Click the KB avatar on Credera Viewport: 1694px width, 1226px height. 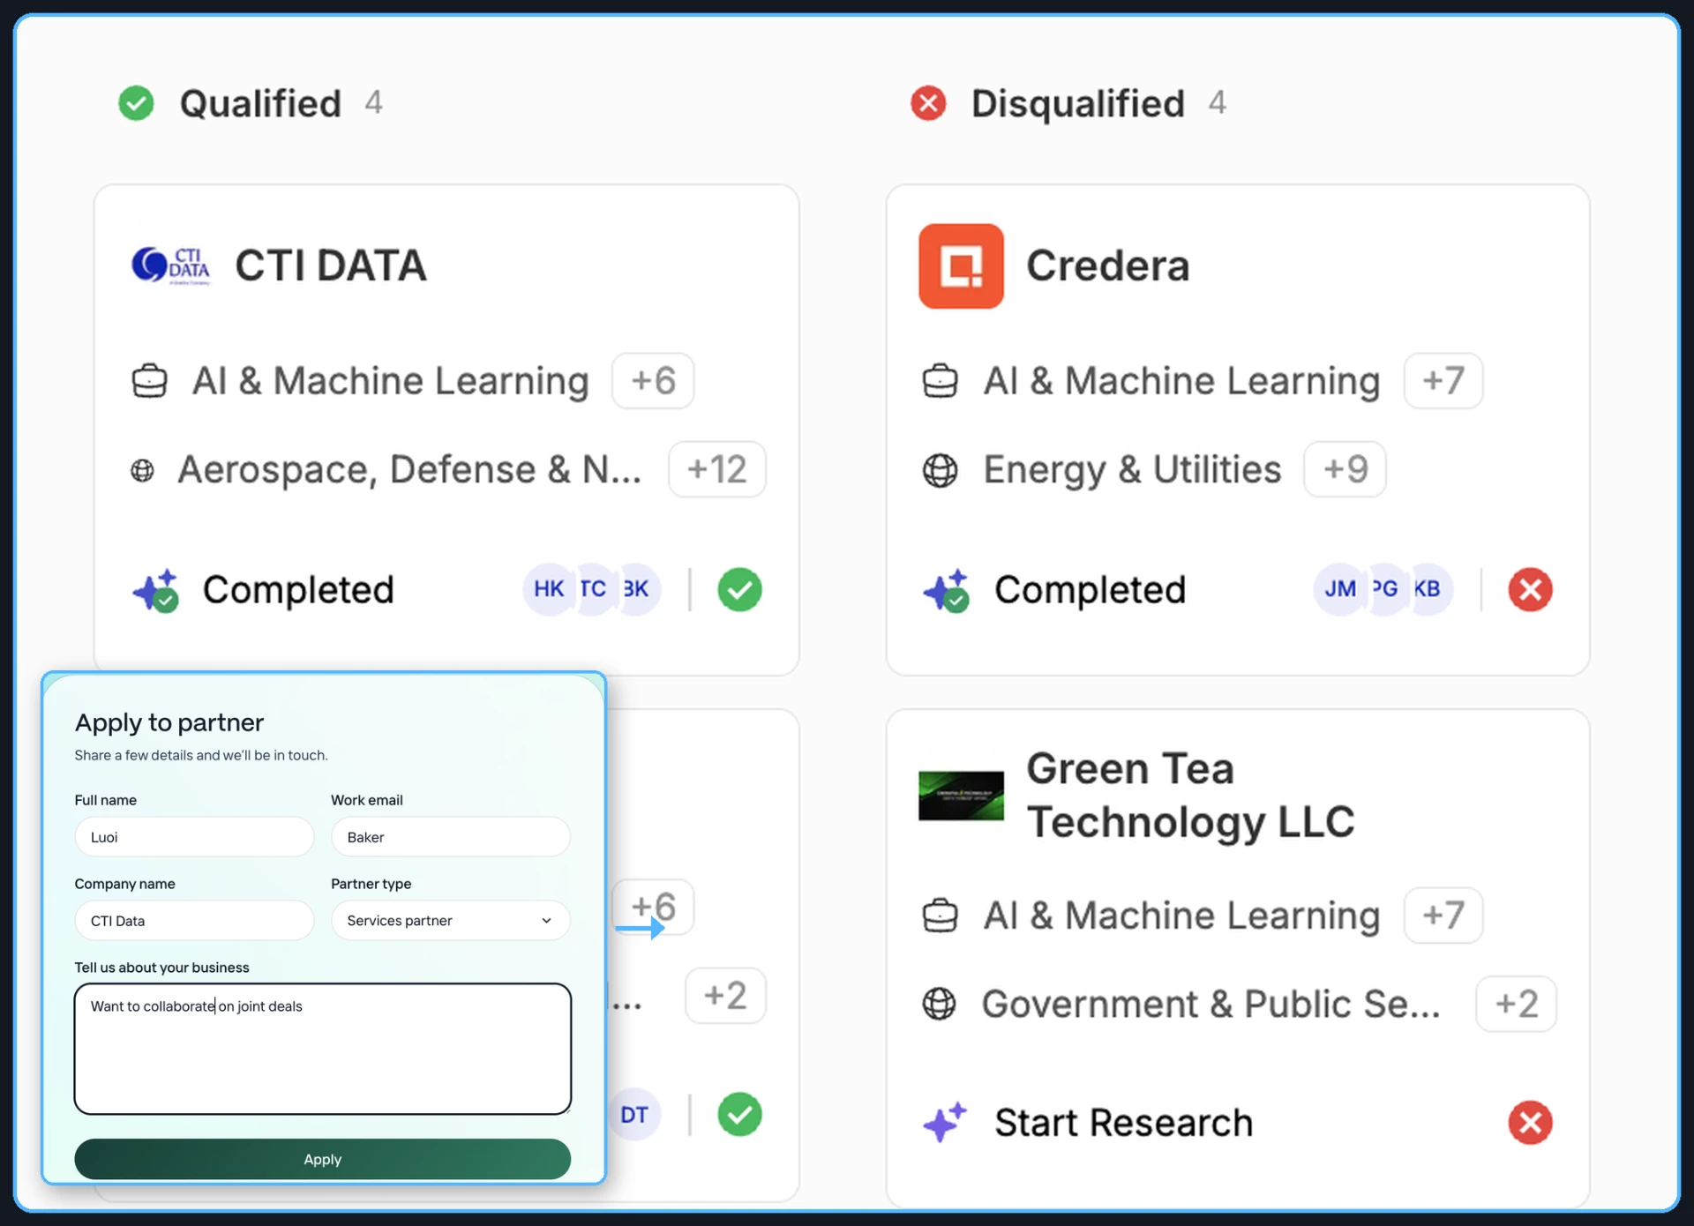1428,589
